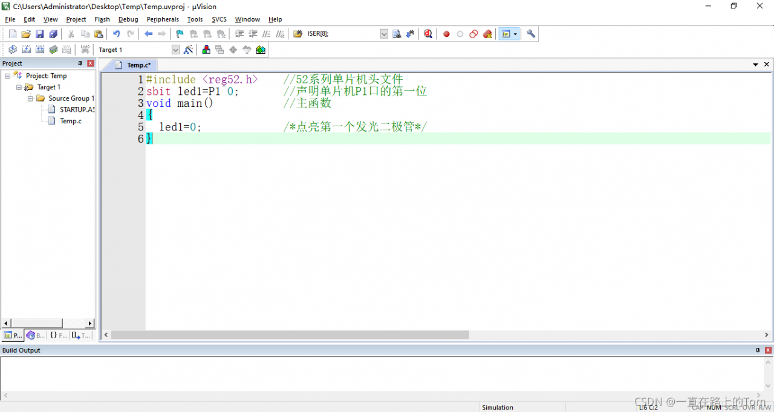Image resolution: width=774 pixels, height=412 pixels.
Task: Click the Simulation status bar text
Action: coord(498,407)
